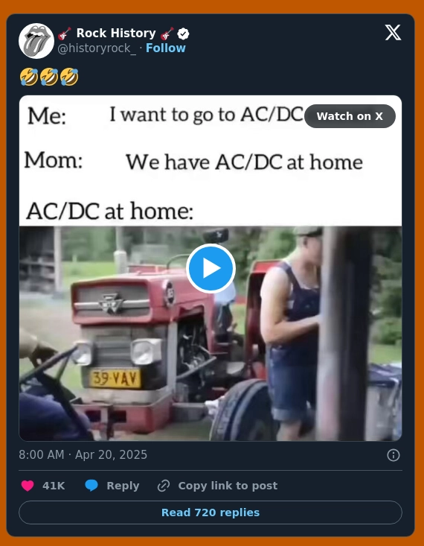
Task: Play the video with the blue play button
Action: pos(211,268)
